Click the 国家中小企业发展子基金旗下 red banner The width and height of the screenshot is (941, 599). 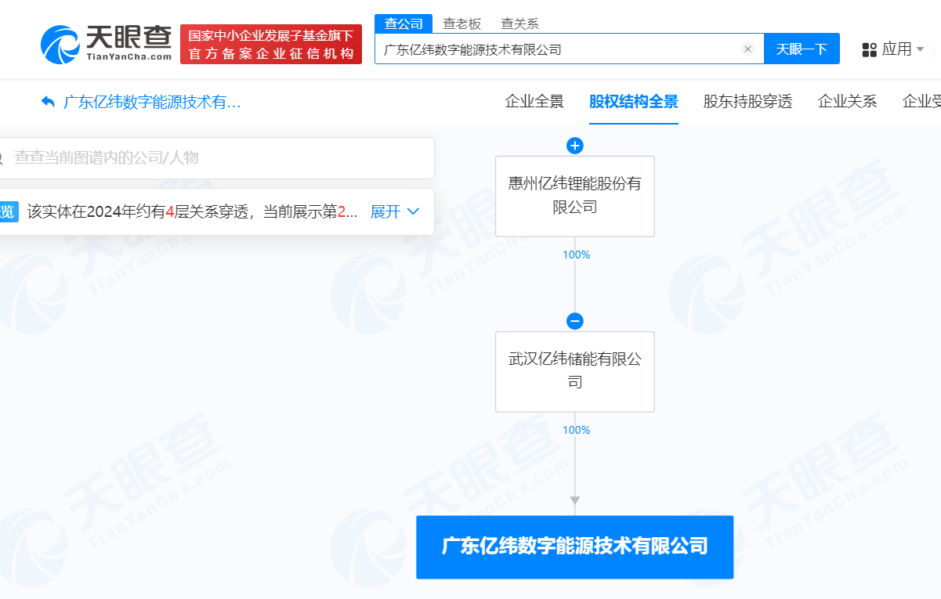[x=271, y=44]
